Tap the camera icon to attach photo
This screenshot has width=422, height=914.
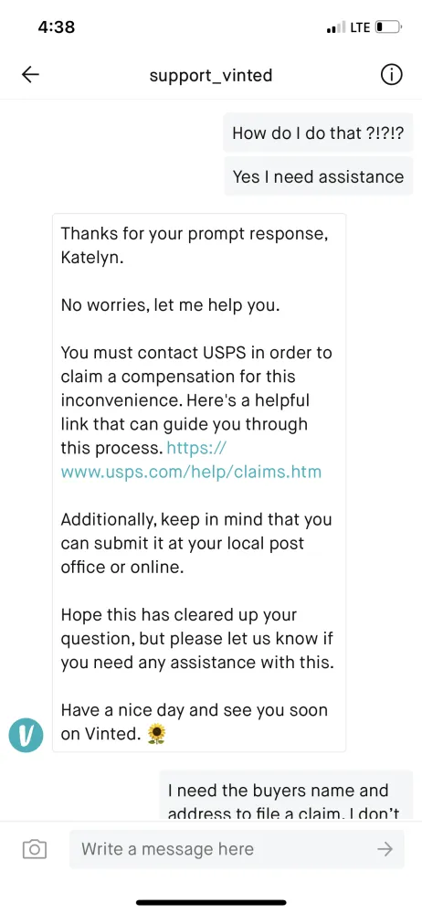coord(35,849)
